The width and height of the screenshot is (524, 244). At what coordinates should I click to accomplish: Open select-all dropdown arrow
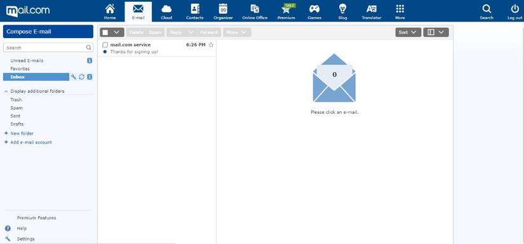[x=117, y=32]
